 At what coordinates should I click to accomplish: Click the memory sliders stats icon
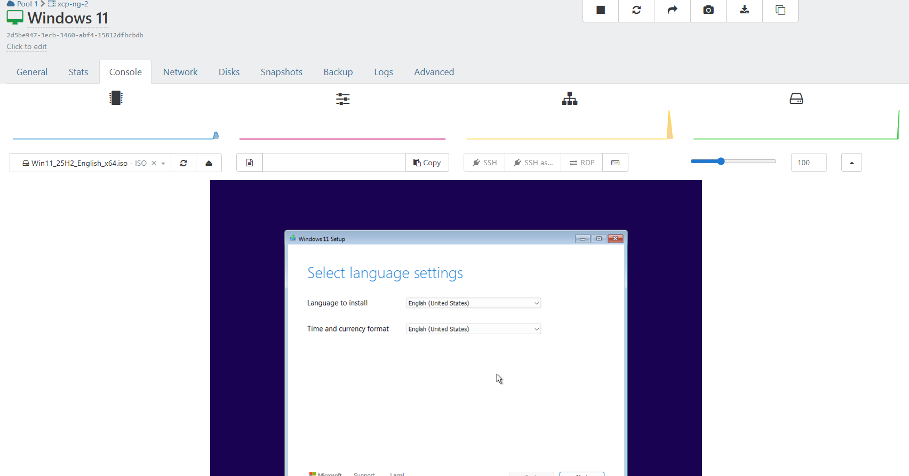coord(343,99)
